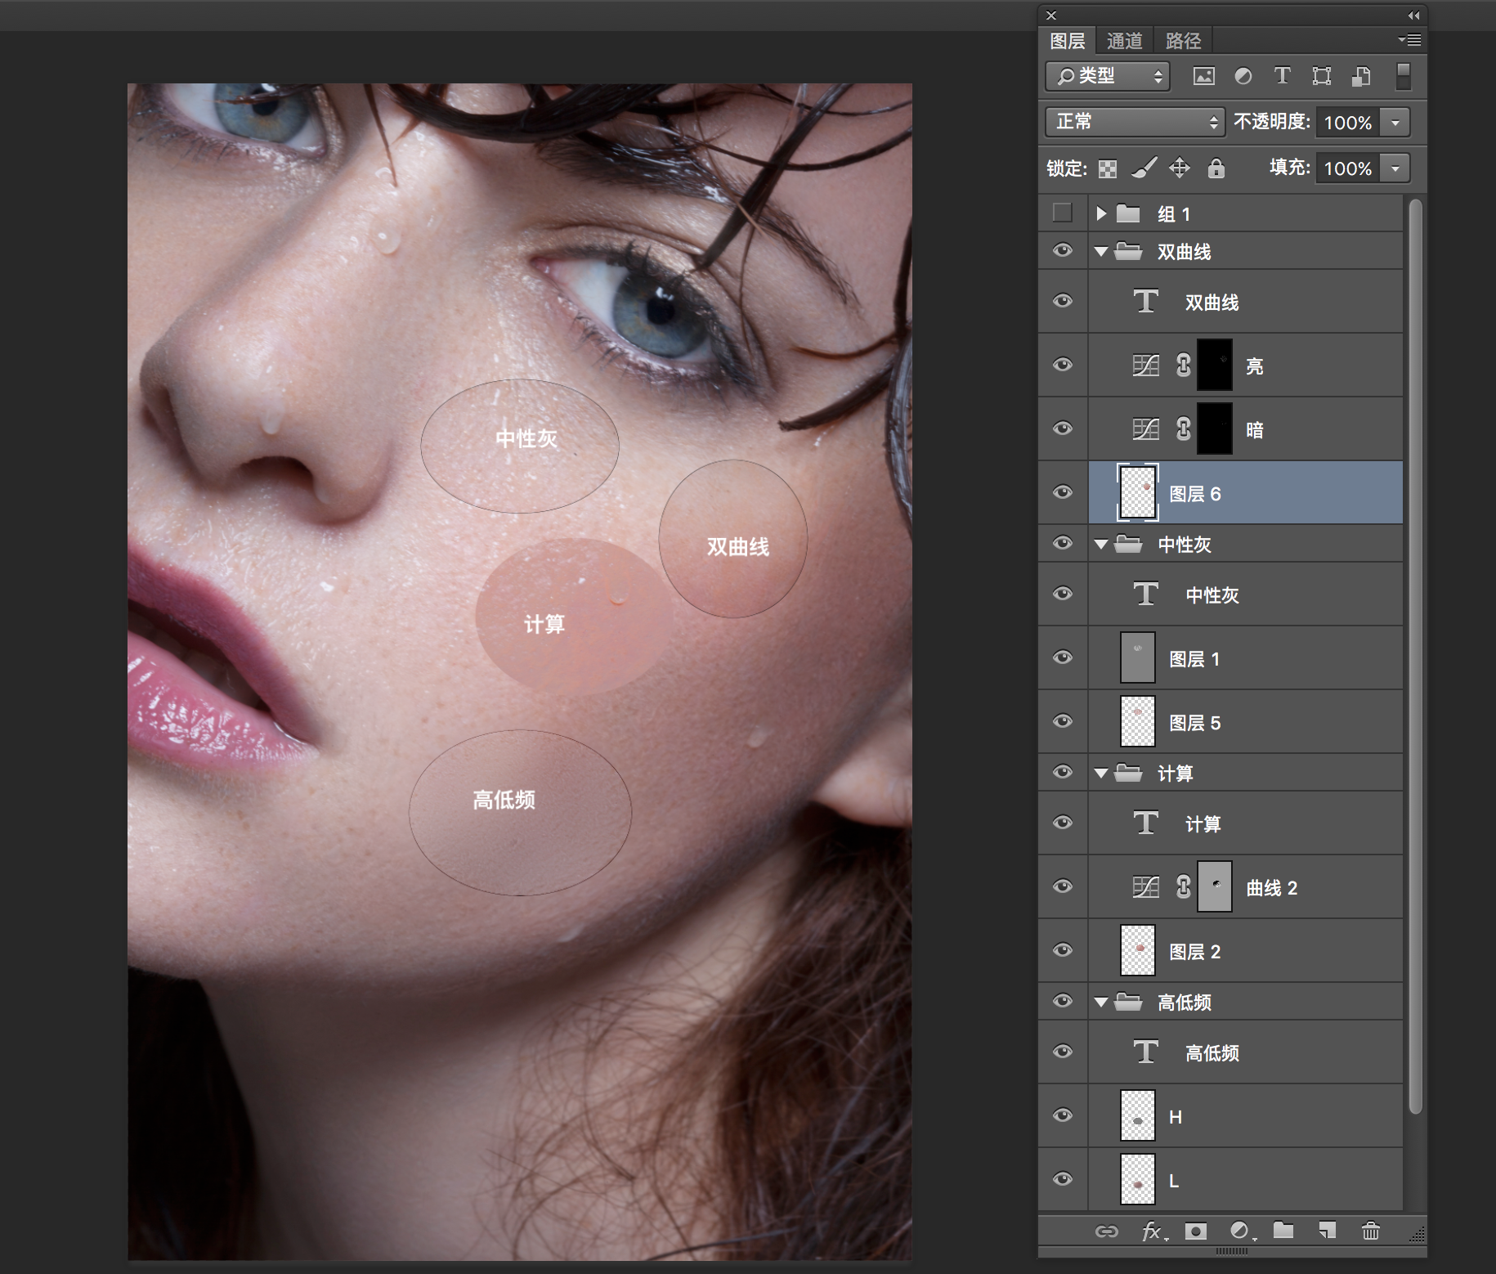Image resolution: width=1496 pixels, height=1274 pixels.
Task: Click the gray mask thumbnail of 曲线 2
Action: coord(1215,886)
